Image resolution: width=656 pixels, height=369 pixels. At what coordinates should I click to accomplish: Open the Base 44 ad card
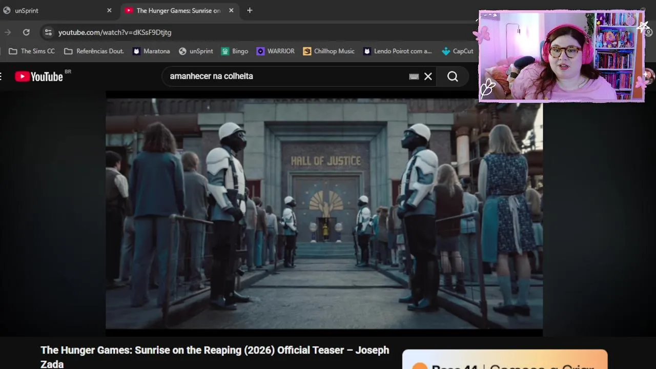click(x=505, y=360)
